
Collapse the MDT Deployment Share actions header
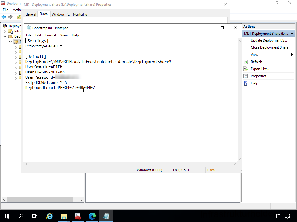292,34
